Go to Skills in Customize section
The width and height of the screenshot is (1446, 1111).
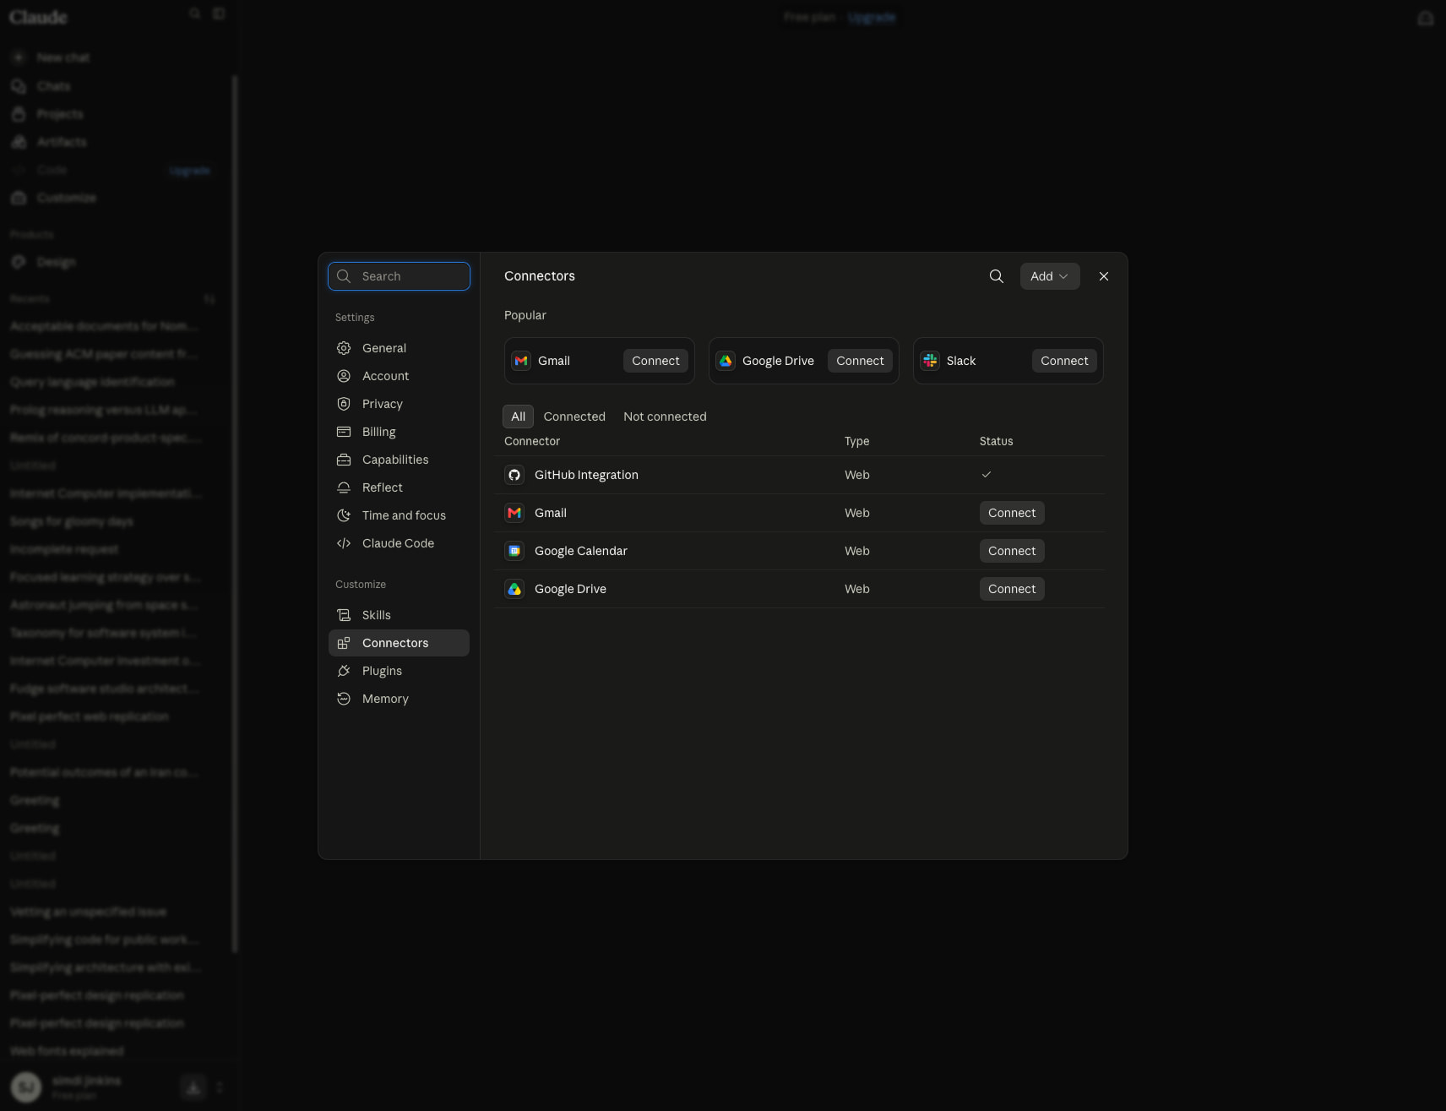click(399, 615)
